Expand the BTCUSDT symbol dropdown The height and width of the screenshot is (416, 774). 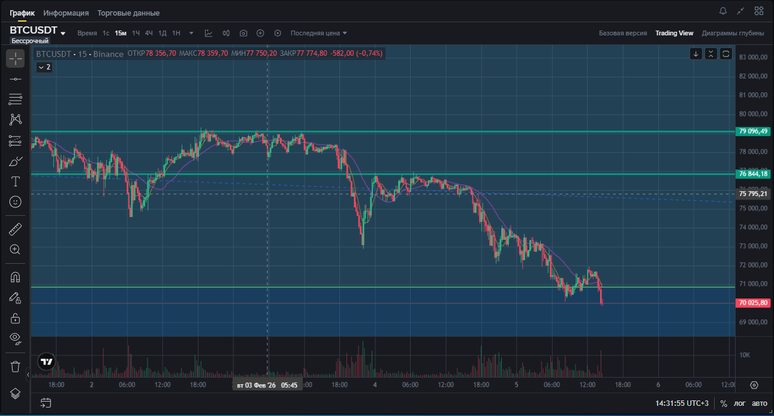pos(63,33)
